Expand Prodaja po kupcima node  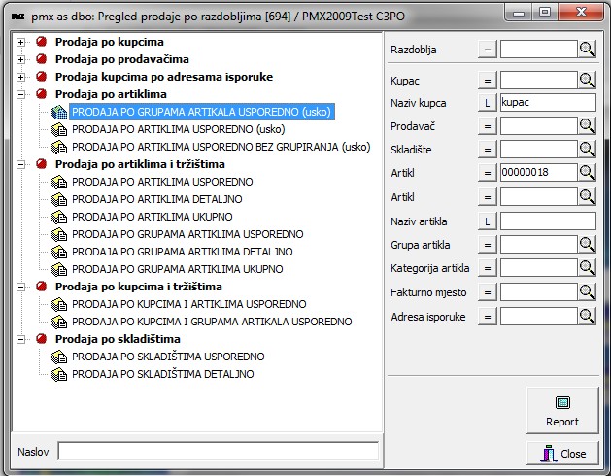21,42
